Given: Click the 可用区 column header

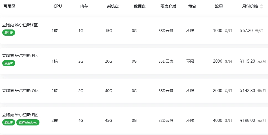Looking at the screenshot, I should tap(10, 6).
